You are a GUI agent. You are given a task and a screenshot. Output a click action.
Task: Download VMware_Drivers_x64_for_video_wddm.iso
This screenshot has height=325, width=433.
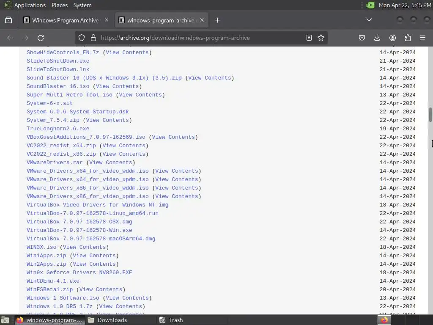(x=88, y=171)
